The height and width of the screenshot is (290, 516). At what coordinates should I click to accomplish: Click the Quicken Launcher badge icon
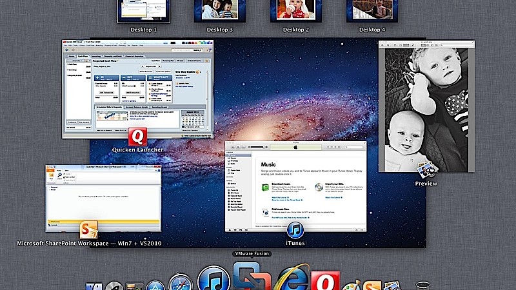[x=137, y=137]
